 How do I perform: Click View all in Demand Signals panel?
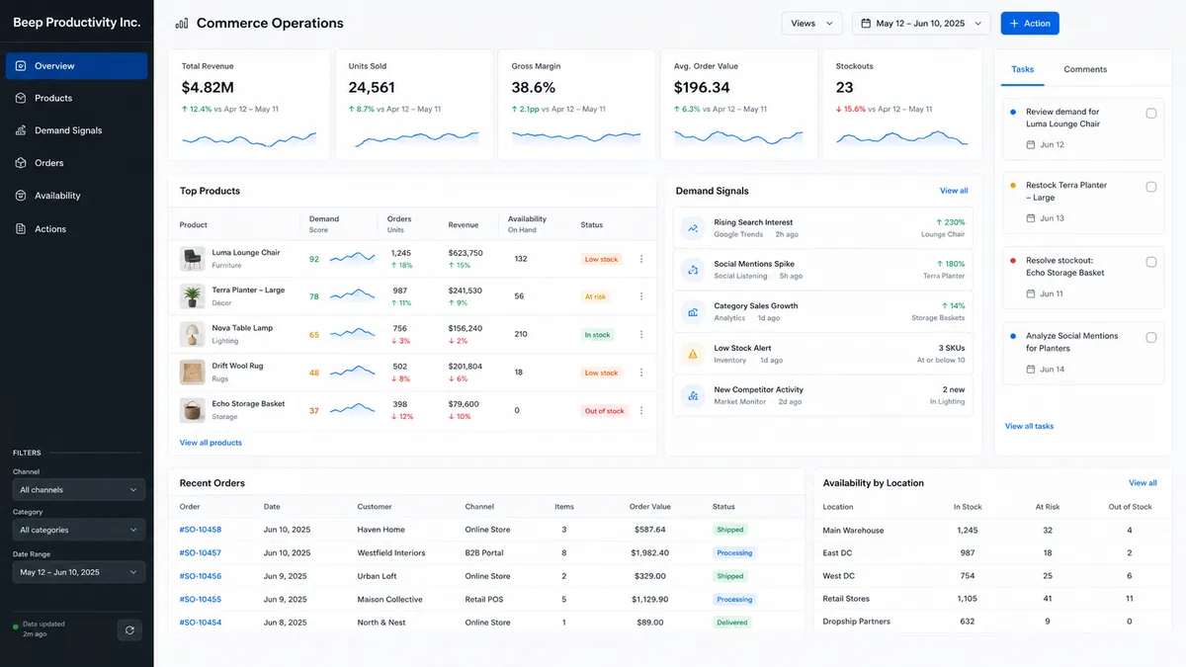(x=954, y=191)
